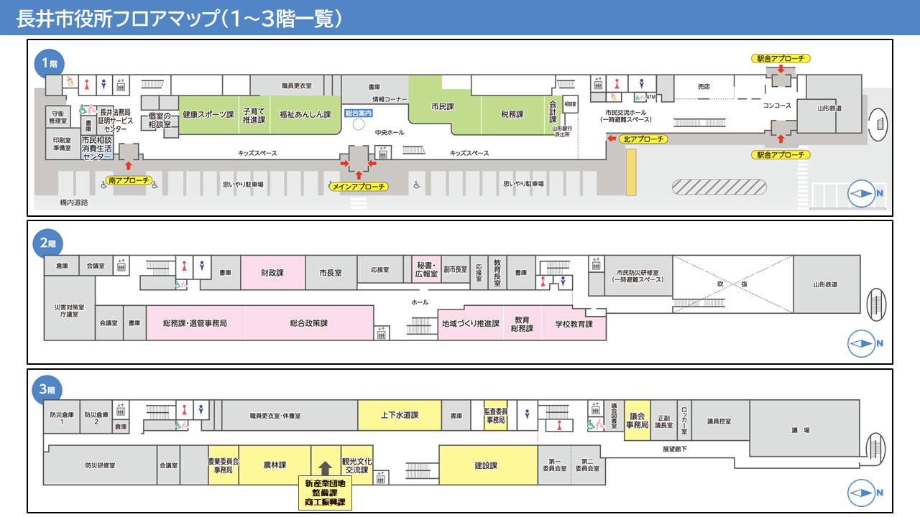The width and height of the screenshot is (920, 517).
Task: Click the 議場 room
Action: [x=805, y=429]
